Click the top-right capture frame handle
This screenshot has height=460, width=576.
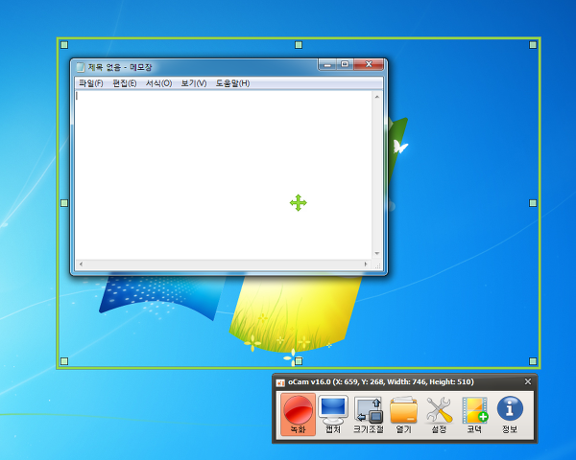pyautogui.click(x=533, y=45)
